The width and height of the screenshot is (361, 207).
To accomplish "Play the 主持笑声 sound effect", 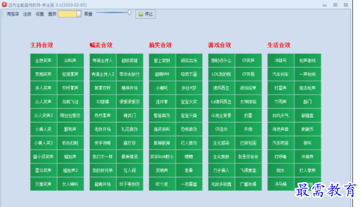I will click(43, 61).
